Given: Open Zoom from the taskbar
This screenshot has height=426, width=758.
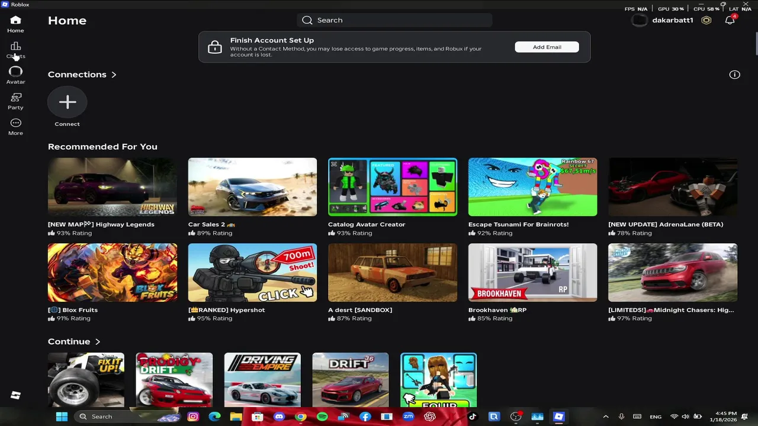Looking at the screenshot, I should pyautogui.click(x=408, y=417).
